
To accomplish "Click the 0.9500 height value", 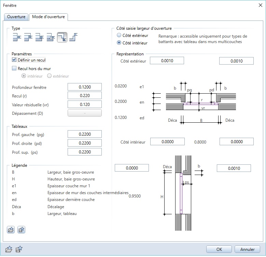I will coord(135,196).
